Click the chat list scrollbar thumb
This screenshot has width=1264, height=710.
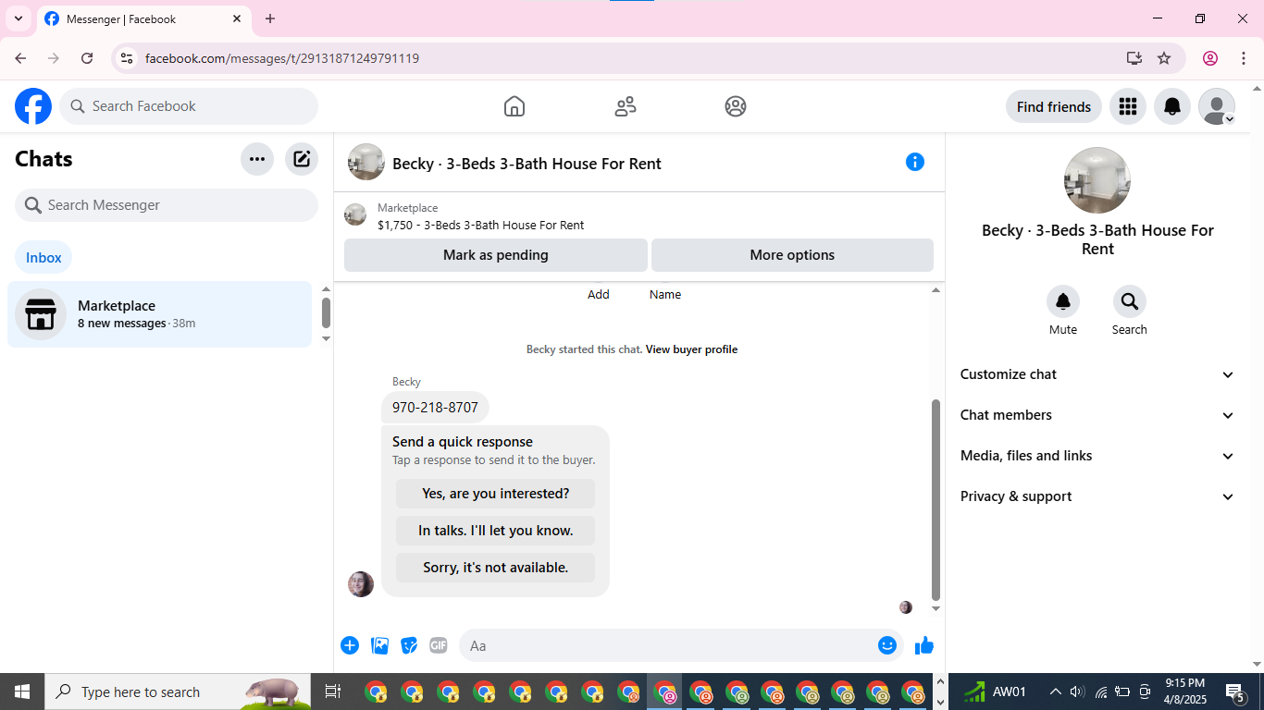point(326,312)
